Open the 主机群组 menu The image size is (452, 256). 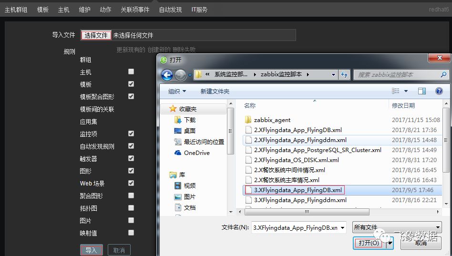tap(16, 10)
